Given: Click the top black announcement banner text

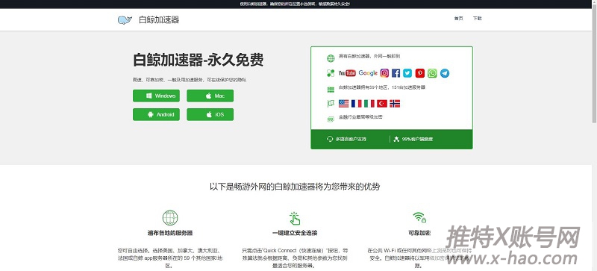Looking at the screenshot, I should [295, 4].
